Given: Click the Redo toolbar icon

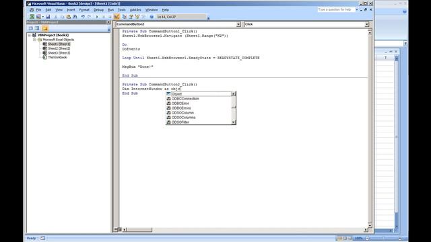Looking at the screenshot, I should [89, 17].
